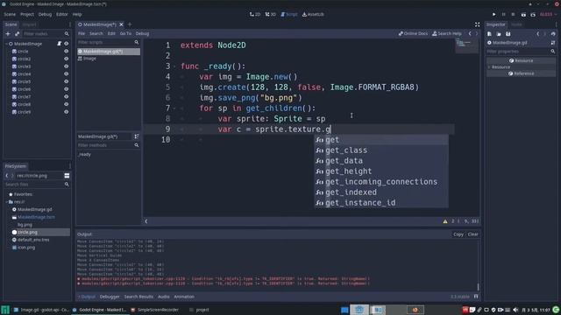The image size is (561, 315).
Task: Open FileSystem dock options menu
Action: 70,166
